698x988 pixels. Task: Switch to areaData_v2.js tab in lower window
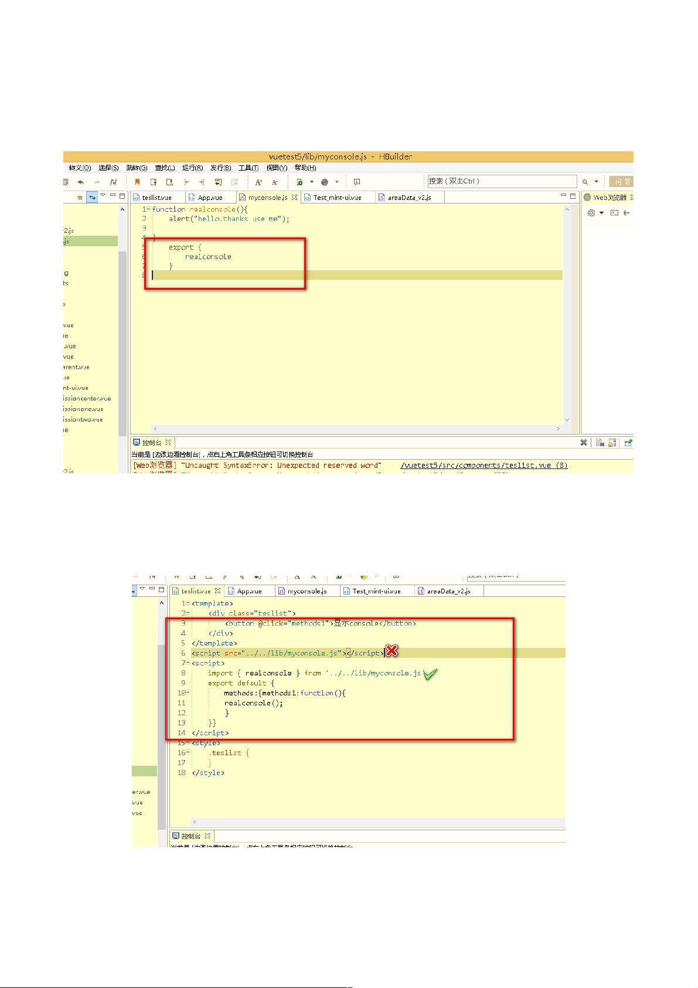(449, 592)
